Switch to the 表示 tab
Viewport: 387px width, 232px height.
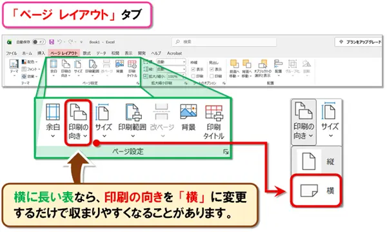(128, 53)
